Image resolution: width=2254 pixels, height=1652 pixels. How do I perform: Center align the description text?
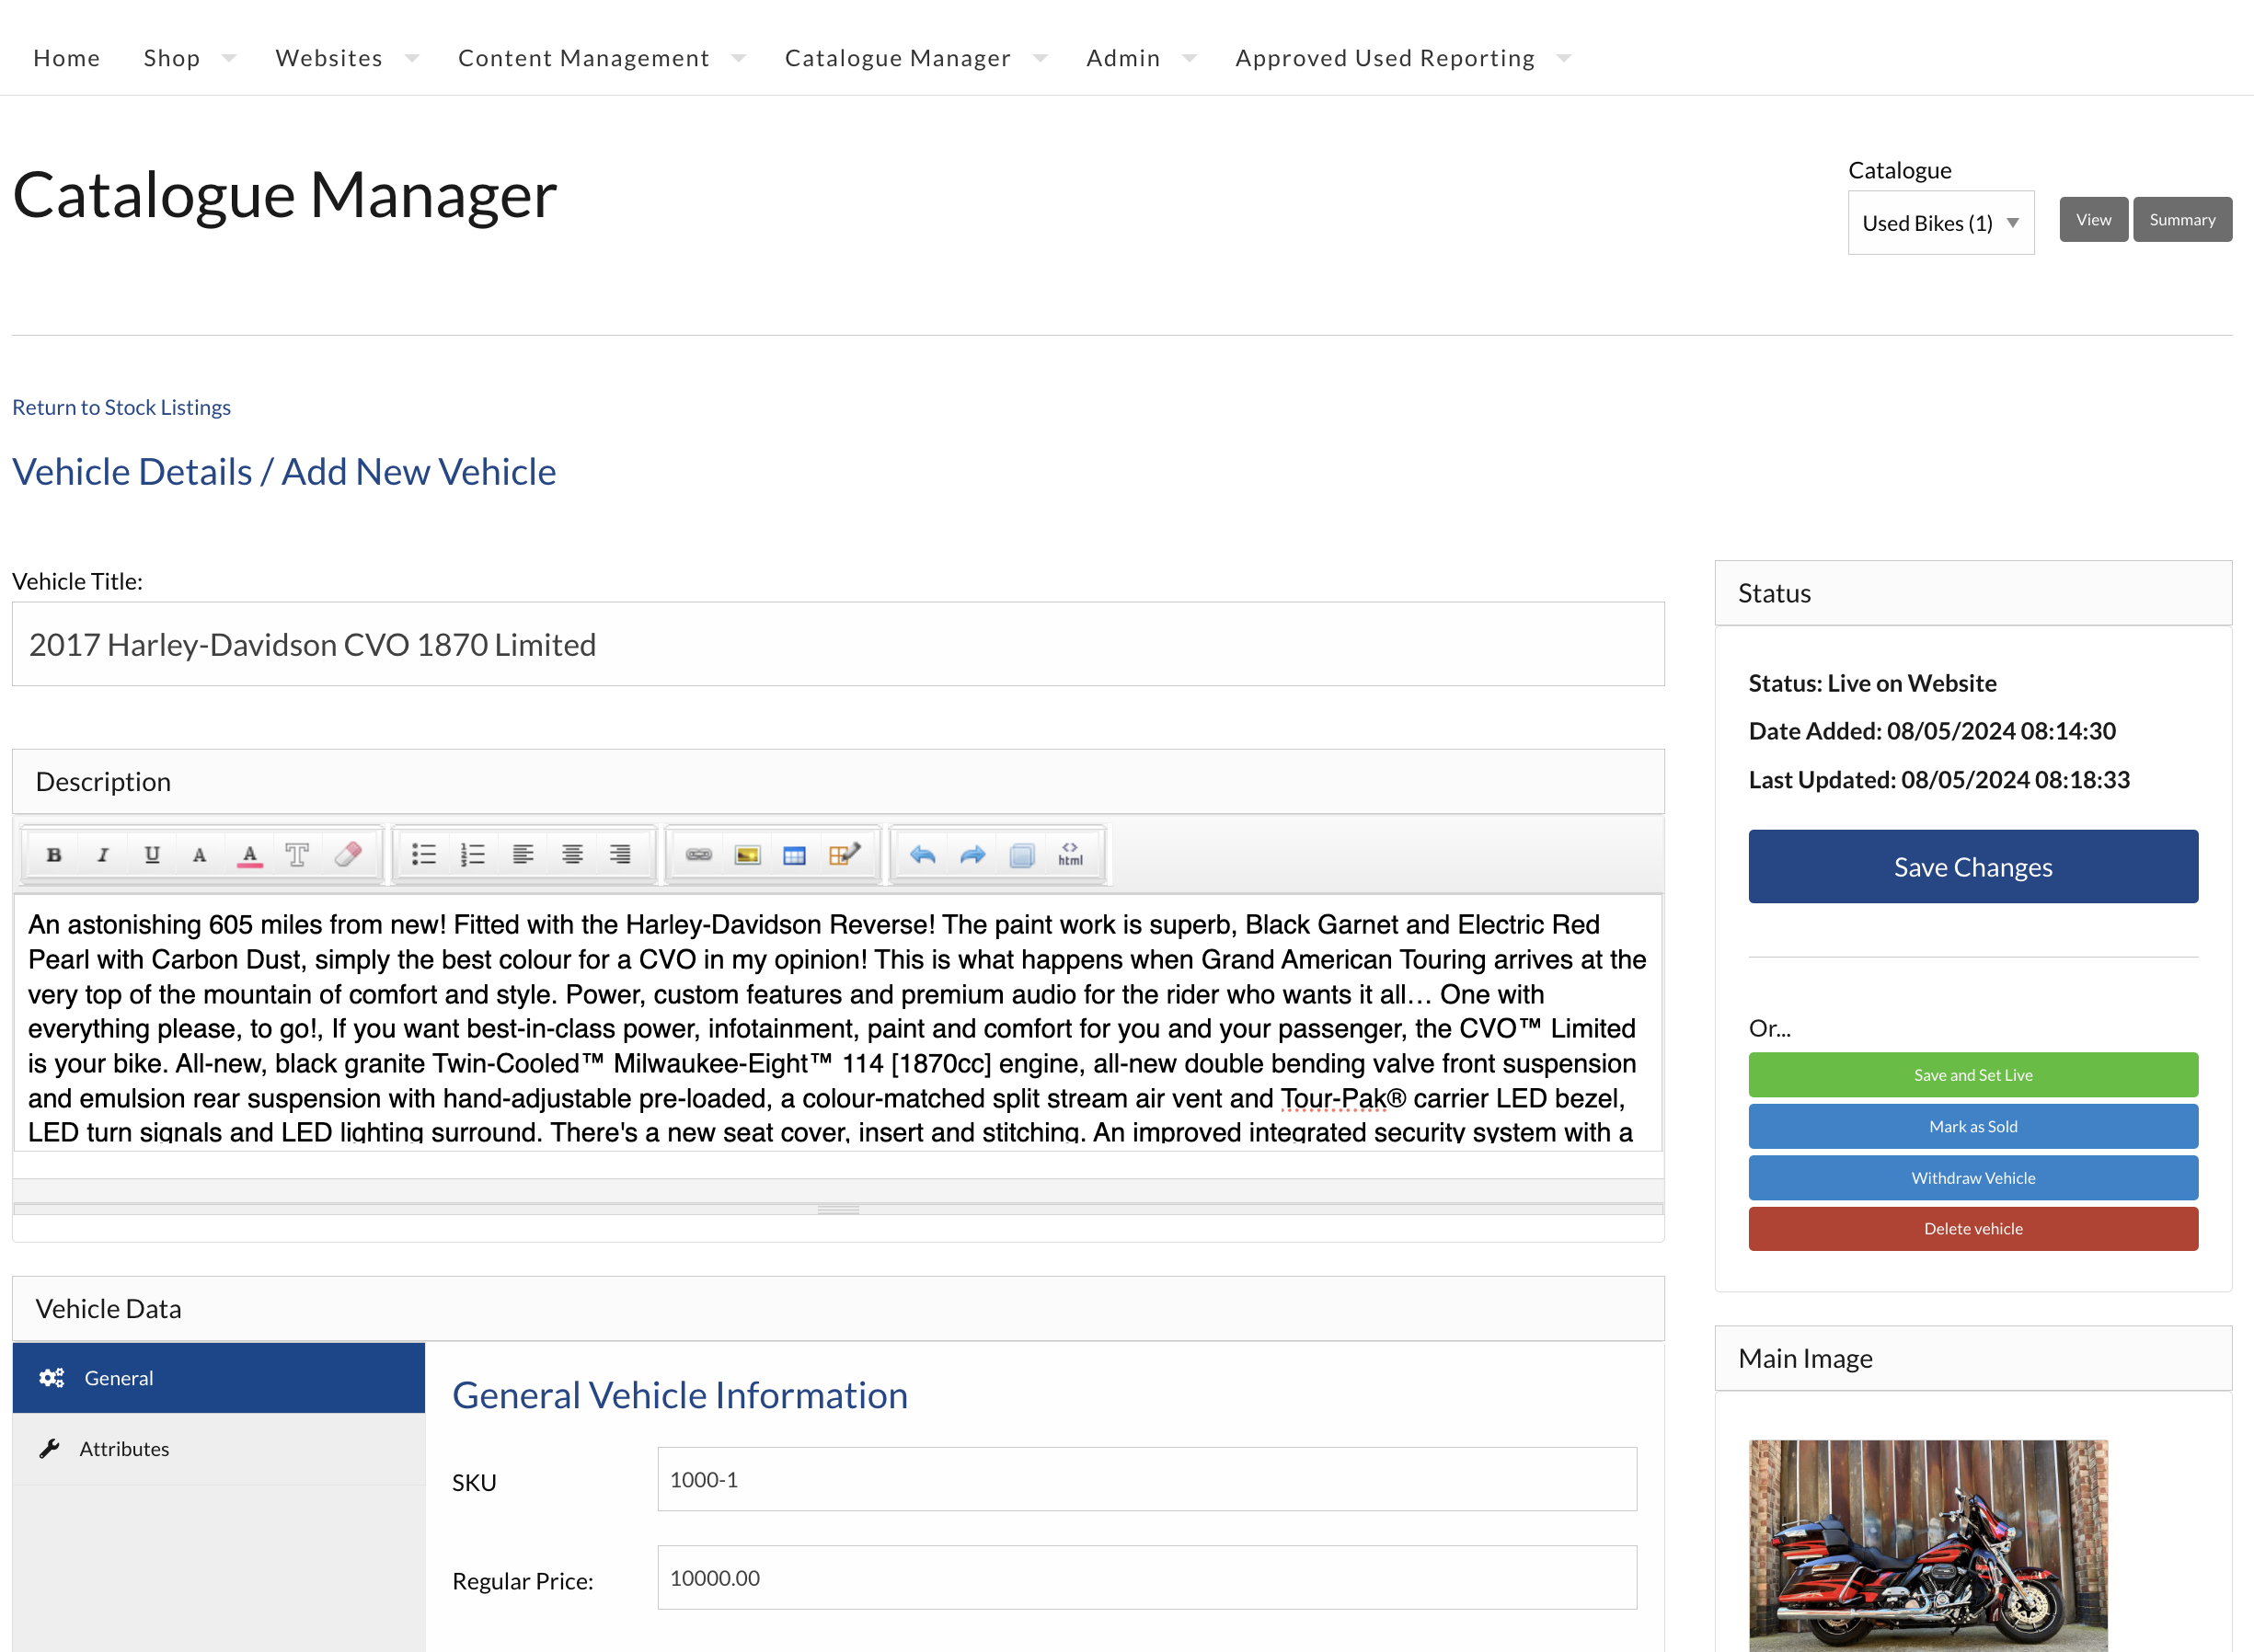(572, 855)
